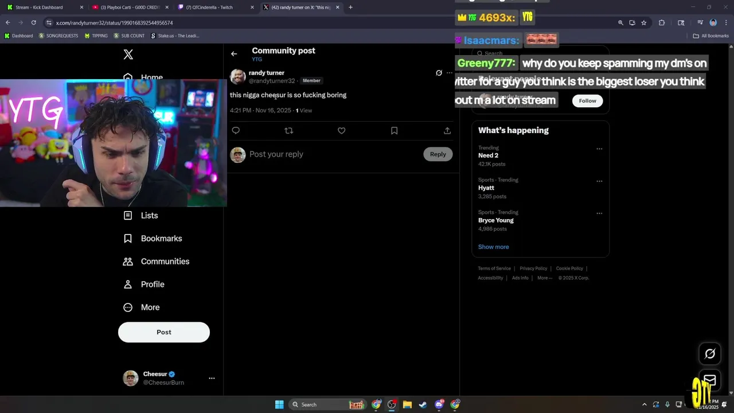Open the browser extensions puzzle icon
734x413 pixels.
coord(662,23)
